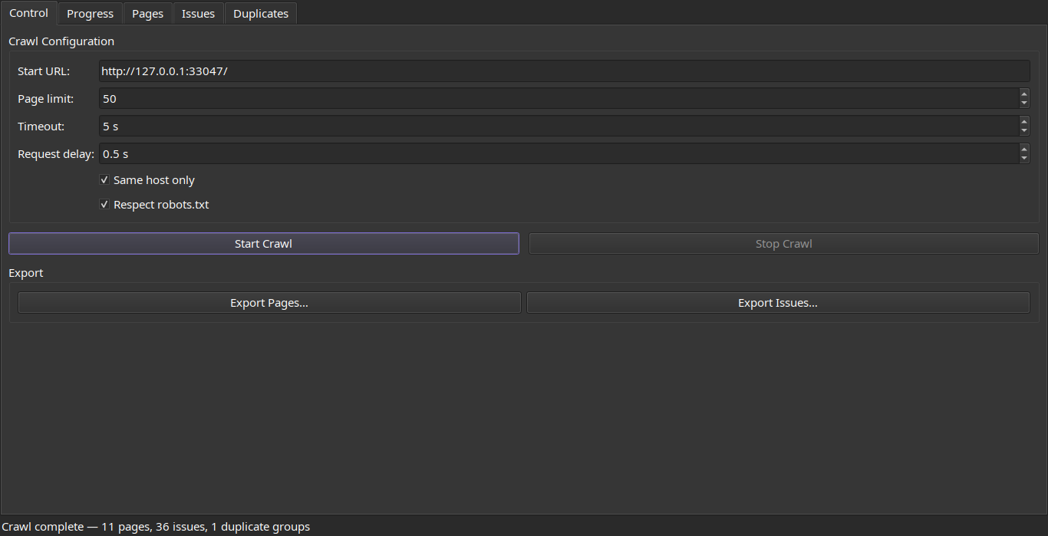1048x536 pixels.
Task: Click the Start URL: label
Action: pyautogui.click(x=44, y=71)
